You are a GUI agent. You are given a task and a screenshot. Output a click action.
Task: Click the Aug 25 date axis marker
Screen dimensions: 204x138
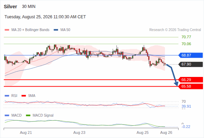pos(142,133)
